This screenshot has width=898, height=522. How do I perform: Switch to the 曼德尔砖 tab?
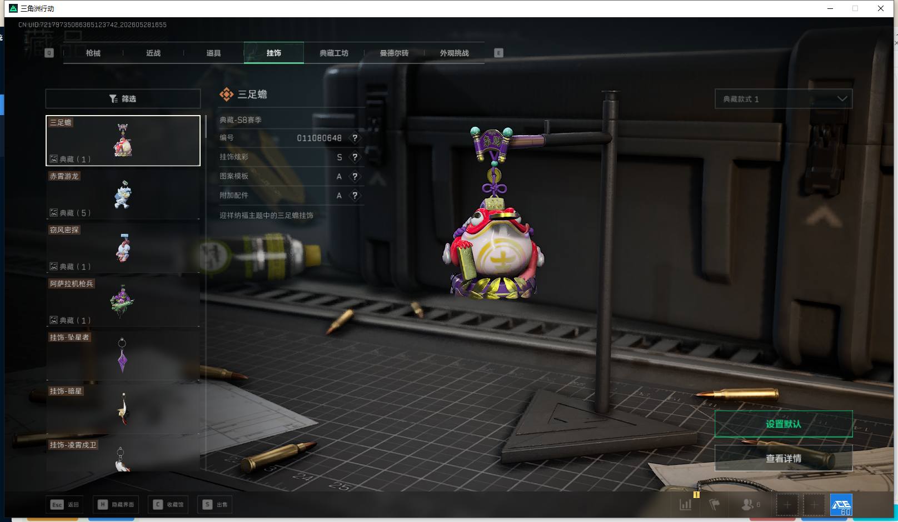[394, 53]
